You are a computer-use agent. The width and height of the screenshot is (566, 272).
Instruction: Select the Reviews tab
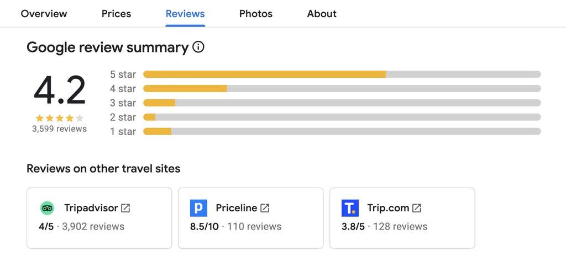pos(185,14)
